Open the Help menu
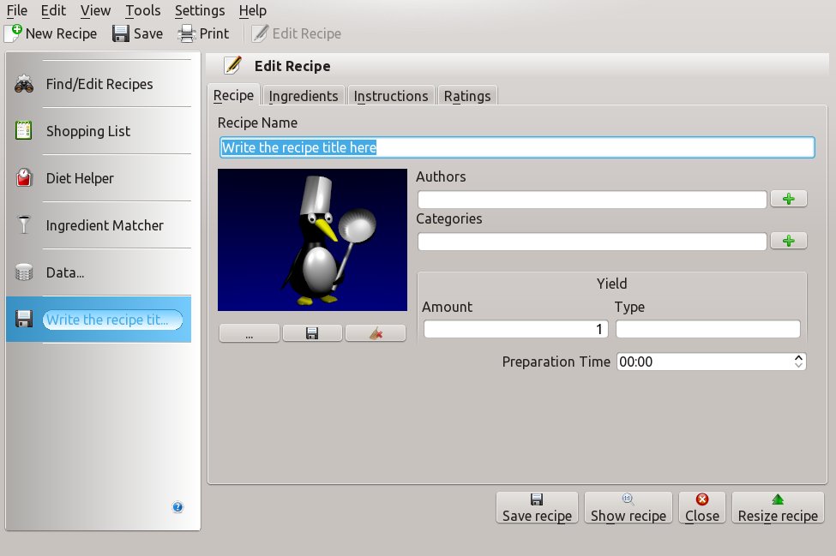The width and height of the screenshot is (836, 556). (x=252, y=10)
